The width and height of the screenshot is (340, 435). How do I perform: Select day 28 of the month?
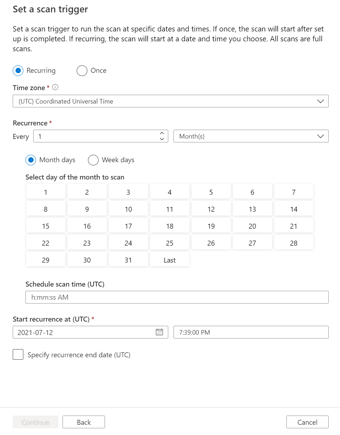[x=294, y=243]
